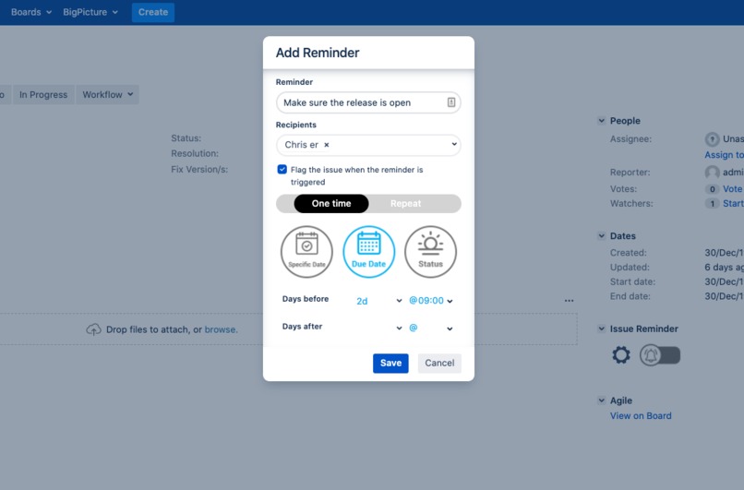This screenshot has width=744, height=490.
Task: Uncheck Flag the issue when triggered
Action: pyautogui.click(x=282, y=170)
